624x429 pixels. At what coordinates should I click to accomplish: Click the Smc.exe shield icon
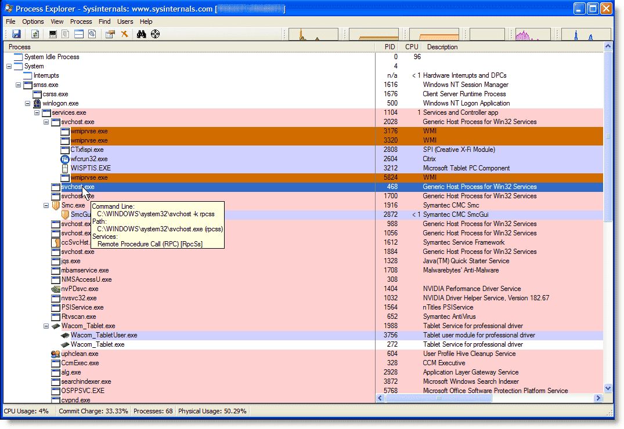click(56, 206)
